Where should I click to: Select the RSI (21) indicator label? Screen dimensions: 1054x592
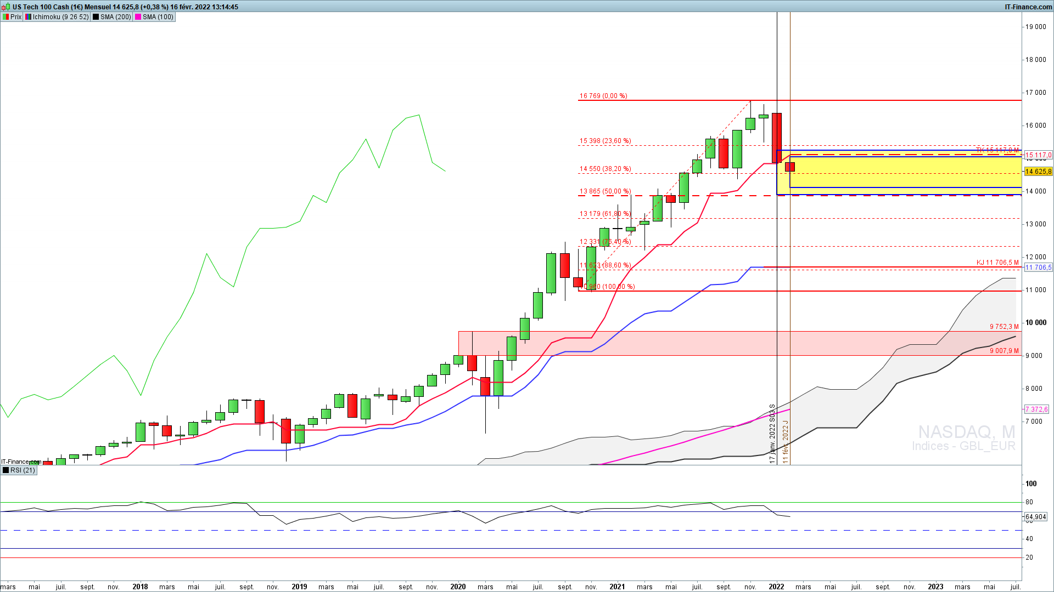coord(23,470)
